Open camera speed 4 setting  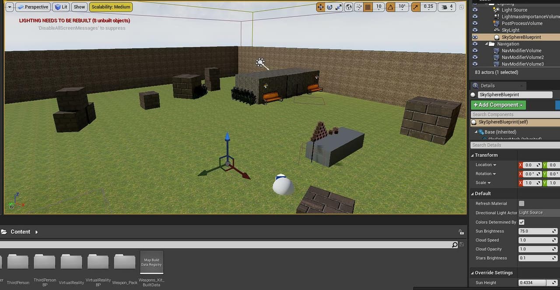click(x=446, y=7)
